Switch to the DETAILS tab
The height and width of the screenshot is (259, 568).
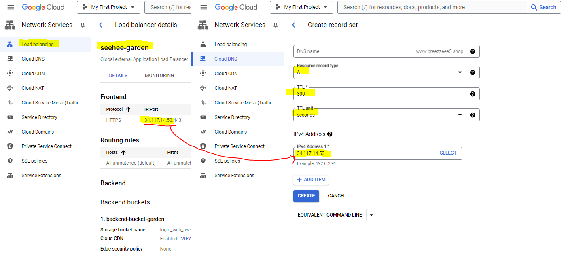tap(118, 76)
